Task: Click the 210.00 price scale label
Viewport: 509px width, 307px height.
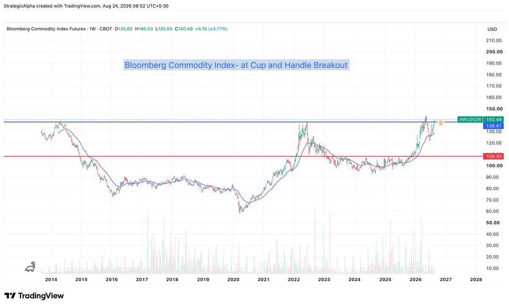Action: point(494,41)
